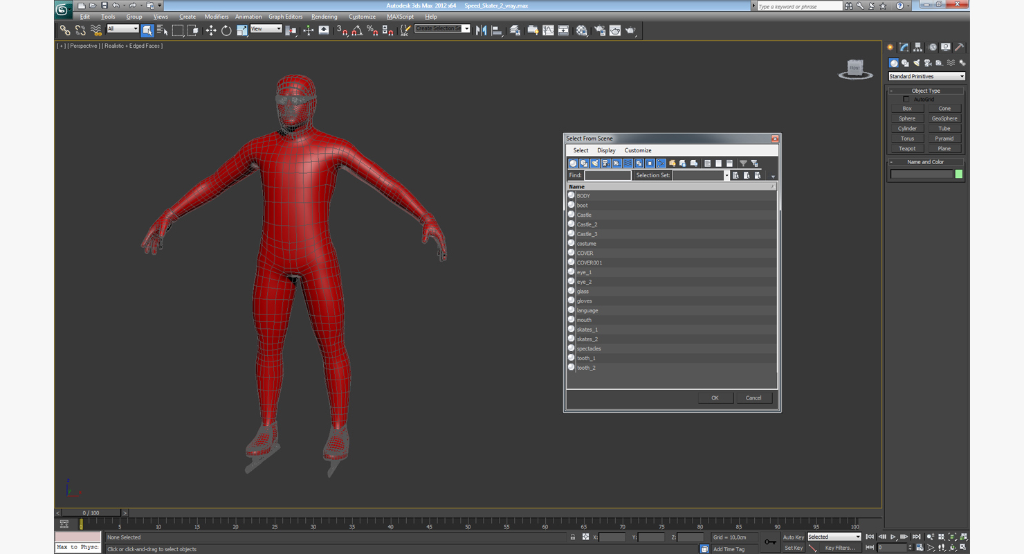Click Select All icon in dialog
1024x554 pixels.
click(x=708, y=163)
